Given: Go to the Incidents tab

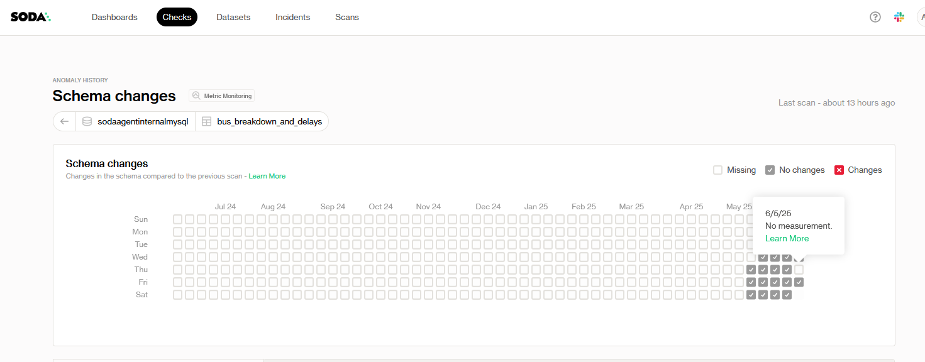Looking at the screenshot, I should (x=292, y=17).
